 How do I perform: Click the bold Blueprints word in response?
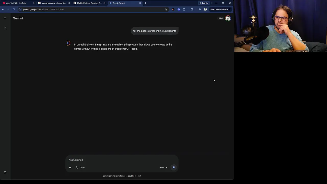click(x=101, y=45)
